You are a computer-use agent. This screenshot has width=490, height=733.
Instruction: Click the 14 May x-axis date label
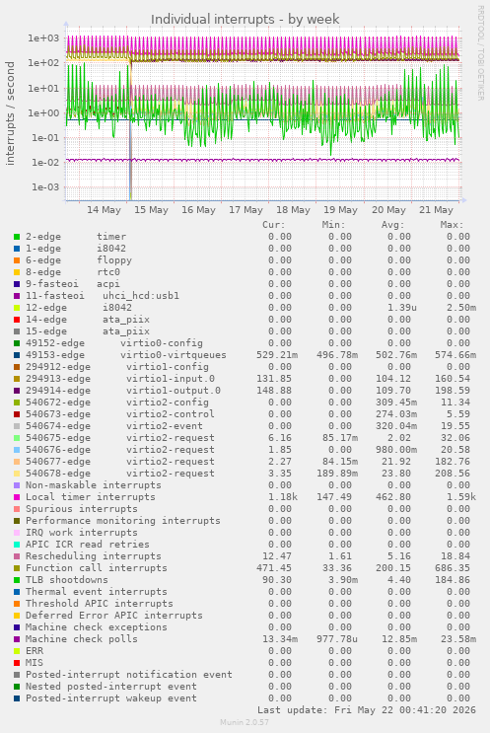pyautogui.click(x=104, y=210)
